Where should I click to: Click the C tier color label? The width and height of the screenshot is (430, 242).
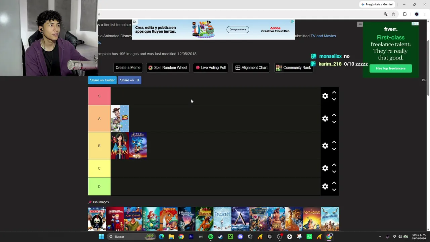[x=99, y=168]
